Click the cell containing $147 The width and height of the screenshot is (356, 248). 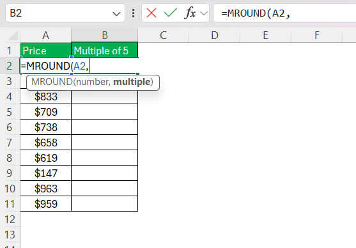(45, 173)
